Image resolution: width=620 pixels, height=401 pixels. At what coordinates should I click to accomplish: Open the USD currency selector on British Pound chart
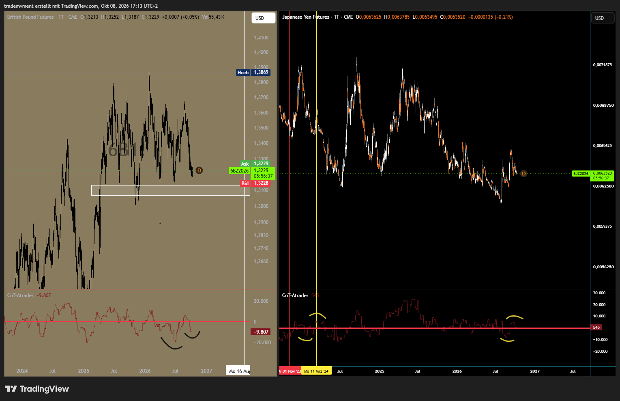(x=264, y=18)
